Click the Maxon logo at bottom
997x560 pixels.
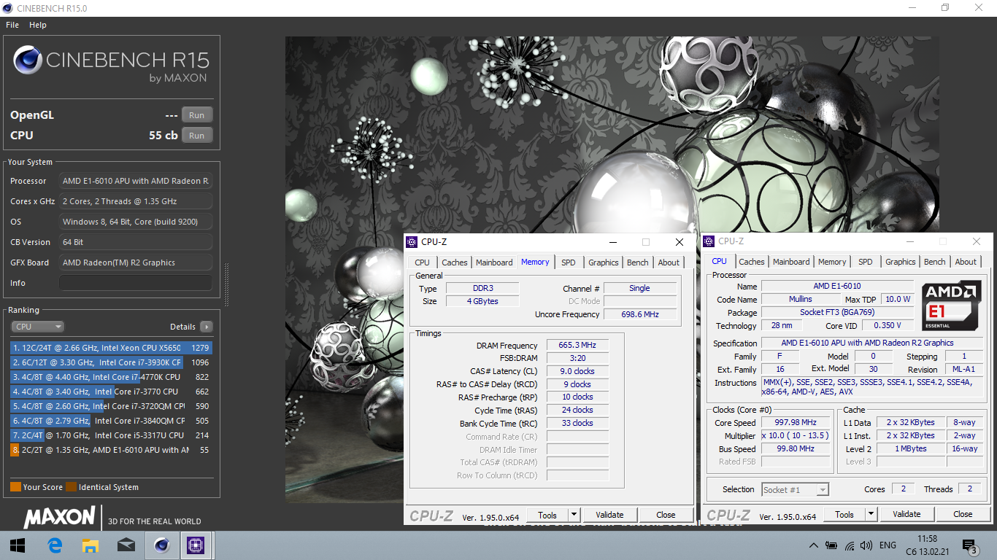60,517
